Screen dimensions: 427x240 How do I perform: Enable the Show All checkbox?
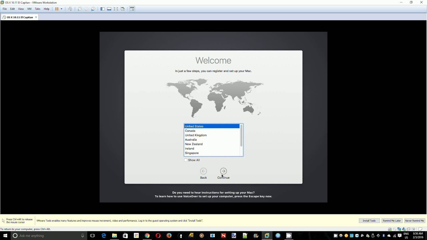pyautogui.click(x=186, y=160)
